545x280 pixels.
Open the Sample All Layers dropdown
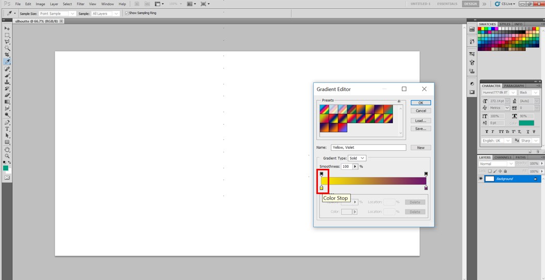point(106,13)
